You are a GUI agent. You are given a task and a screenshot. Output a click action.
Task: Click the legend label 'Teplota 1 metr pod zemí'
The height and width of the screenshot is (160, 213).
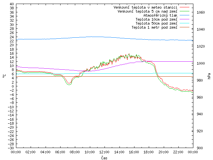pyautogui.click(x=154, y=27)
